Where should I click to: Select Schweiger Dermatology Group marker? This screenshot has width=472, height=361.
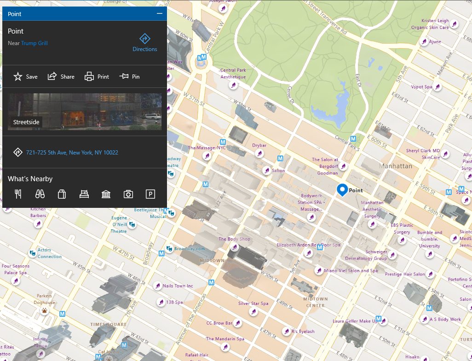click(x=392, y=255)
